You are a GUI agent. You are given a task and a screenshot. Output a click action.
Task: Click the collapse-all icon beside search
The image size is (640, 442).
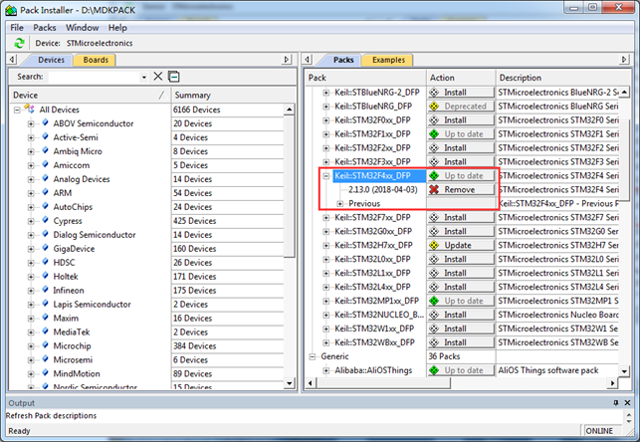(x=174, y=77)
